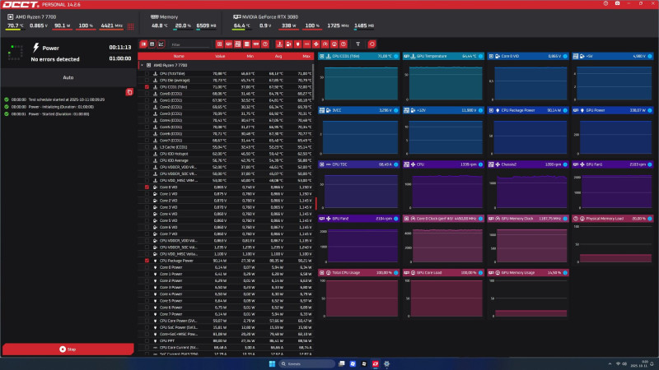The height and width of the screenshot is (370, 659).
Task: Open the GPU Core Load graph thumbnail
Action: point(443,298)
